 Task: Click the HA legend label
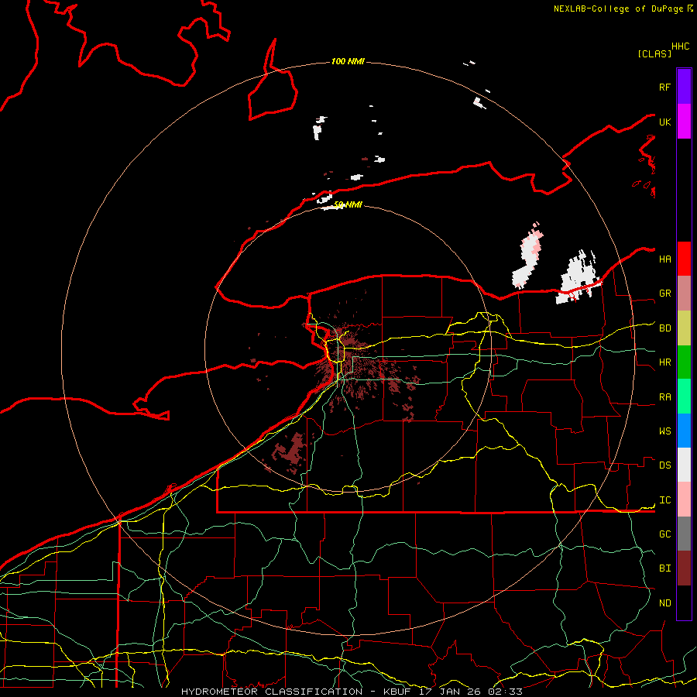[x=664, y=259]
